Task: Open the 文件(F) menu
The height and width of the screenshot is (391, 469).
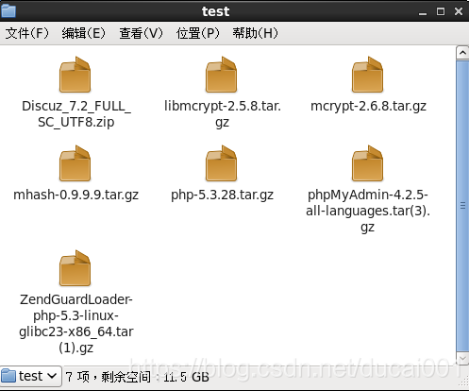Action: coord(27,33)
